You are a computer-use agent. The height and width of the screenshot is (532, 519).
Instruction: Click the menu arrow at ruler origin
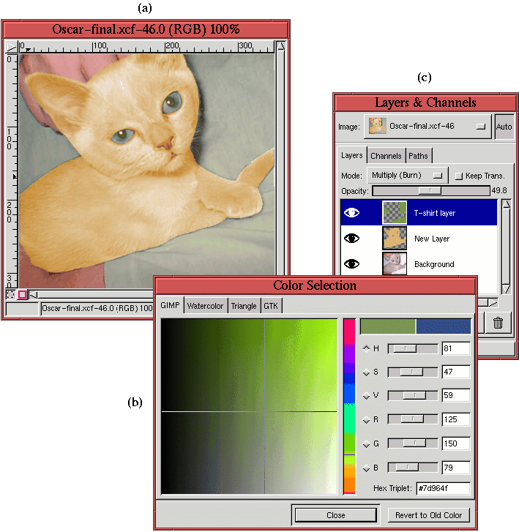coord(11,47)
